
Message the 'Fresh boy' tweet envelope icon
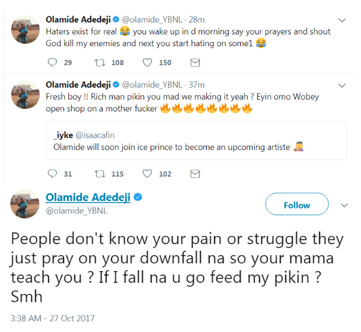[194, 174]
